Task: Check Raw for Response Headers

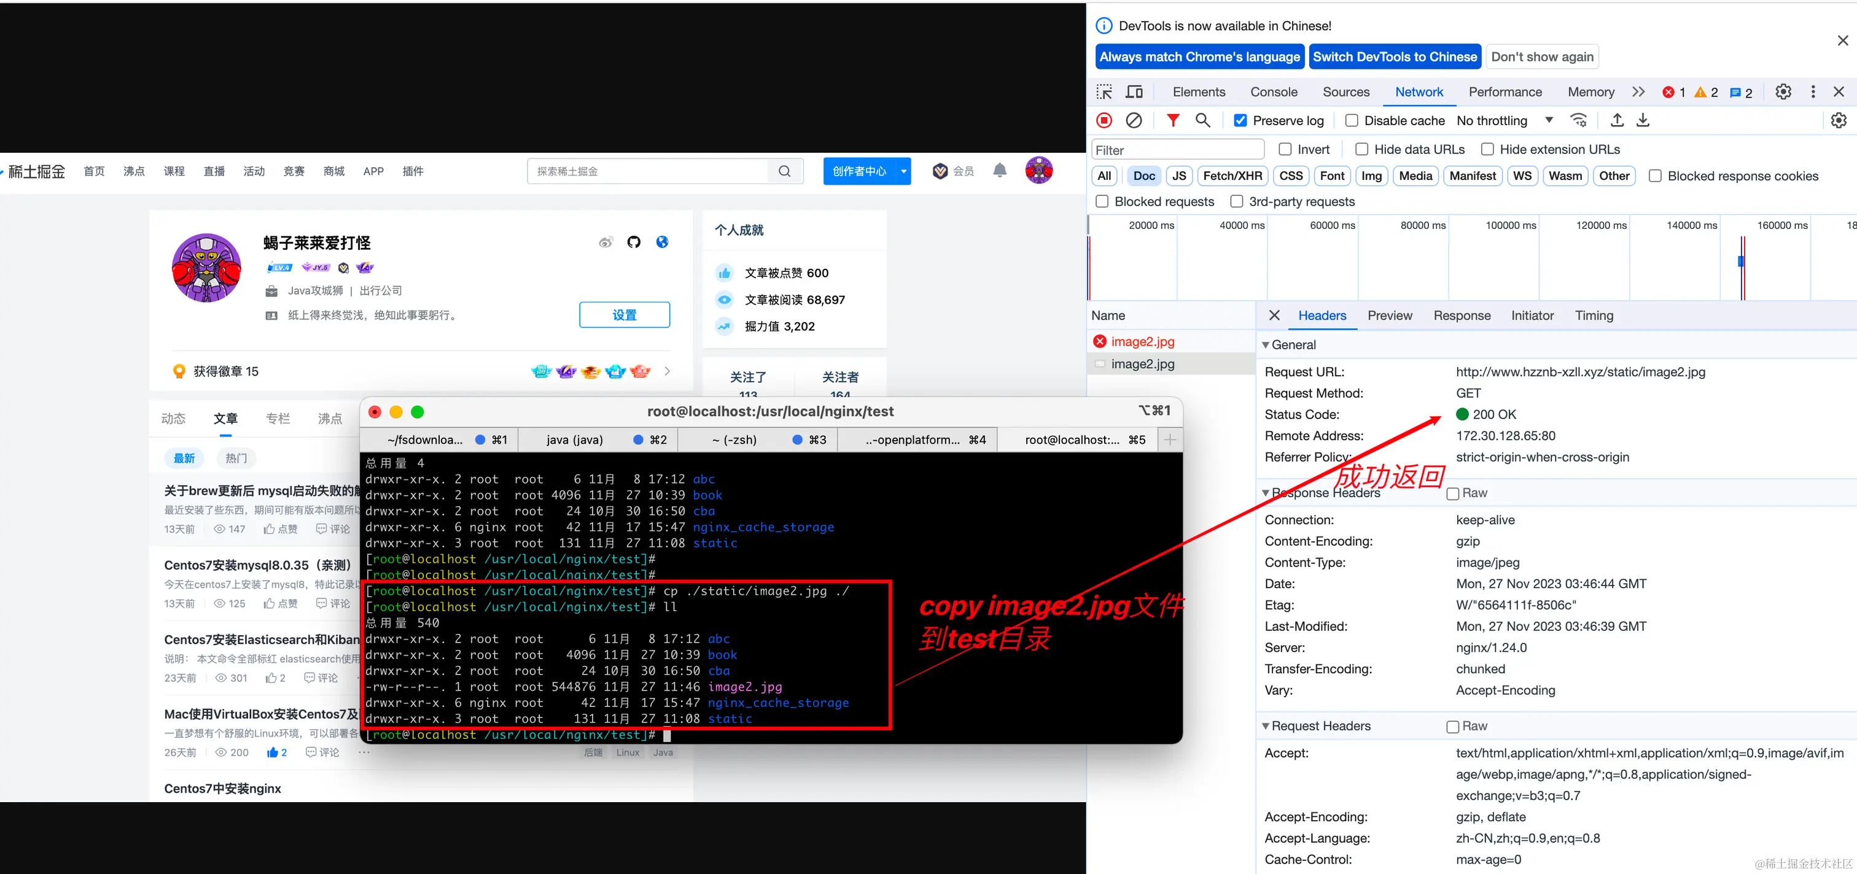Action: 1452,493
